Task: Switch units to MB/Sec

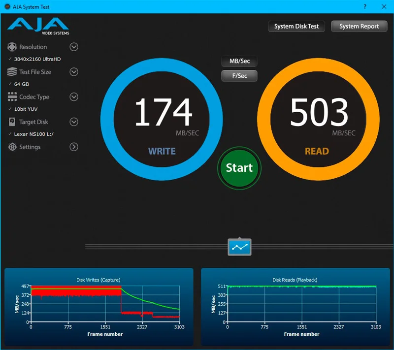Action: (239, 61)
